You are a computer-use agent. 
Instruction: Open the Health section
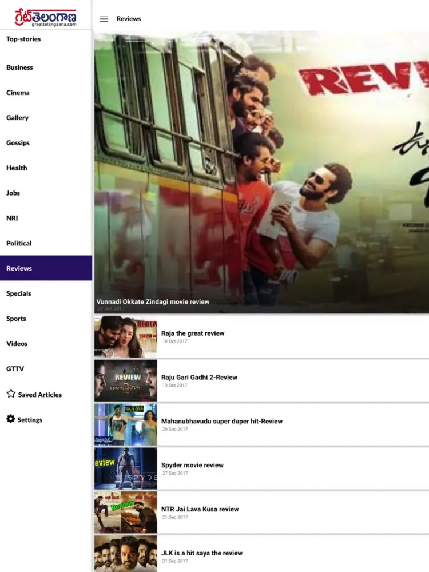coord(17,168)
